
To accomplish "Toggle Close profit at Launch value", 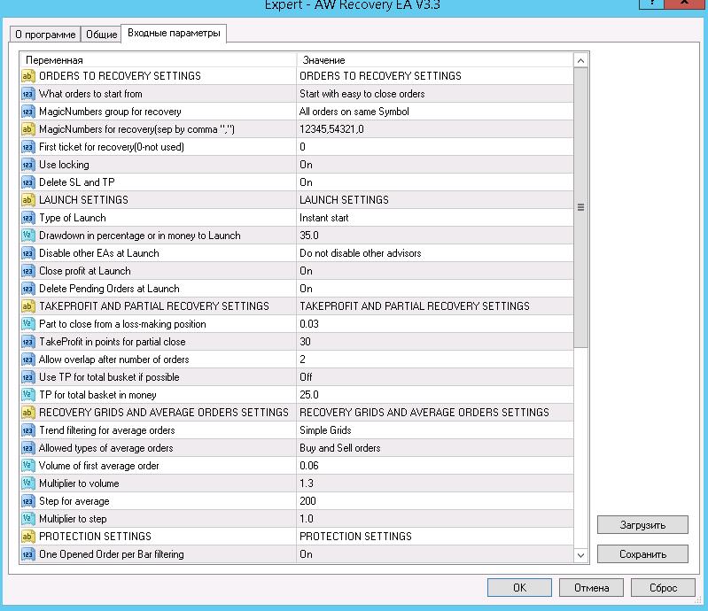I will (435, 271).
